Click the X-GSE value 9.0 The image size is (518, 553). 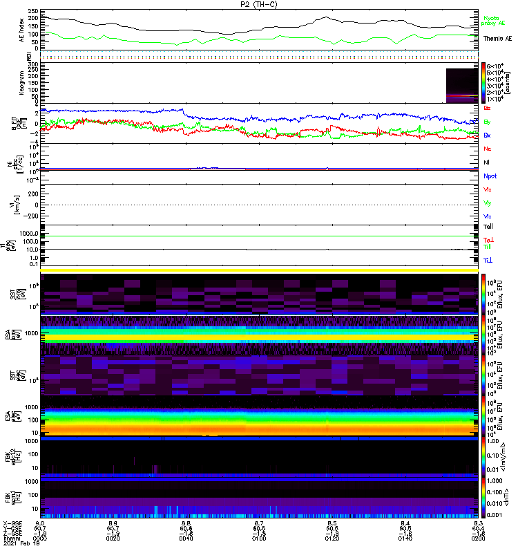coord(40,523)
